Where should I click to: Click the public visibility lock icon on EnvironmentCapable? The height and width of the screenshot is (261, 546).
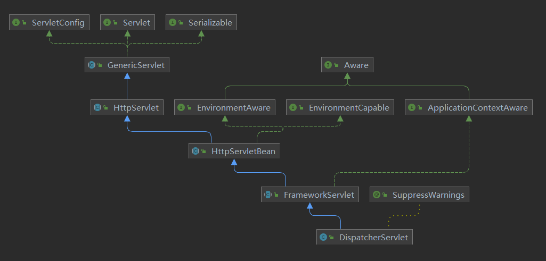click(x=301, y=108)
